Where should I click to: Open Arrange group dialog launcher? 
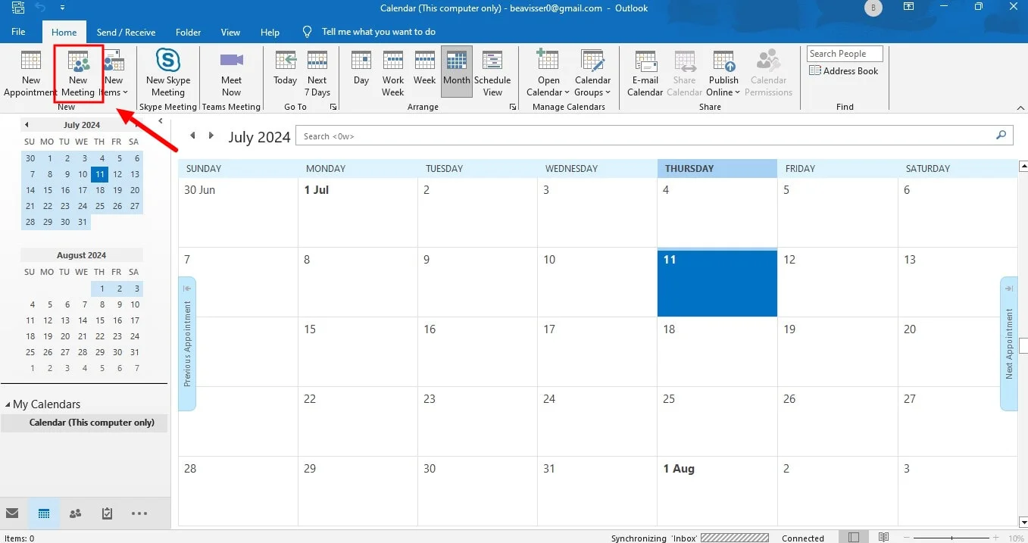tap(513, 108)
